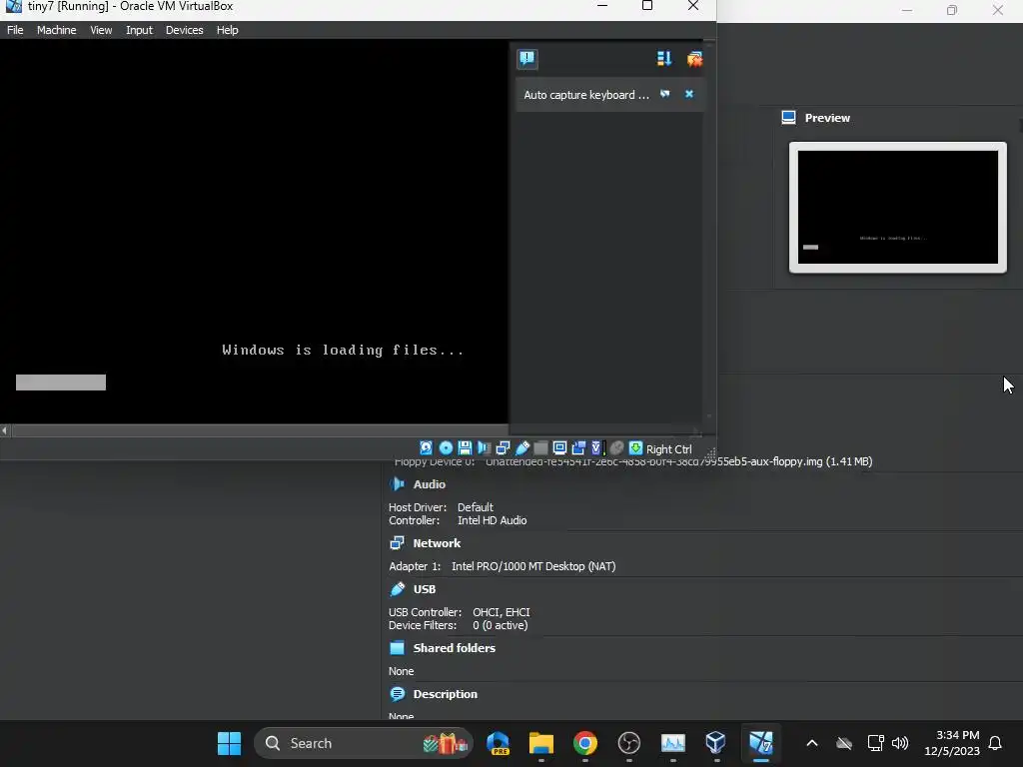The height and width of the screenshot is (767, 1023).
Task: Click the Network icon in details pane
Action: point(397,542)
